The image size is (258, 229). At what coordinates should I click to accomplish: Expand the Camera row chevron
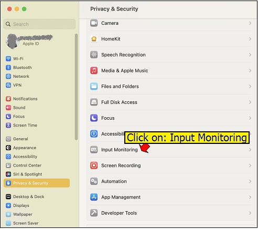pos(250,23)
